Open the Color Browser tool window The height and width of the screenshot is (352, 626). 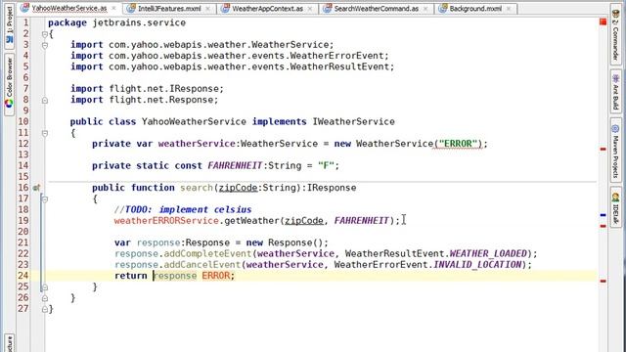[9, 84]
